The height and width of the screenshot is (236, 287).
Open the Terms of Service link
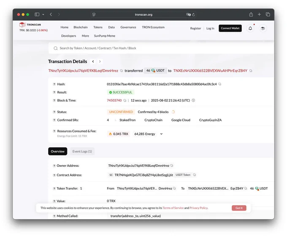[x=173, y=208]
